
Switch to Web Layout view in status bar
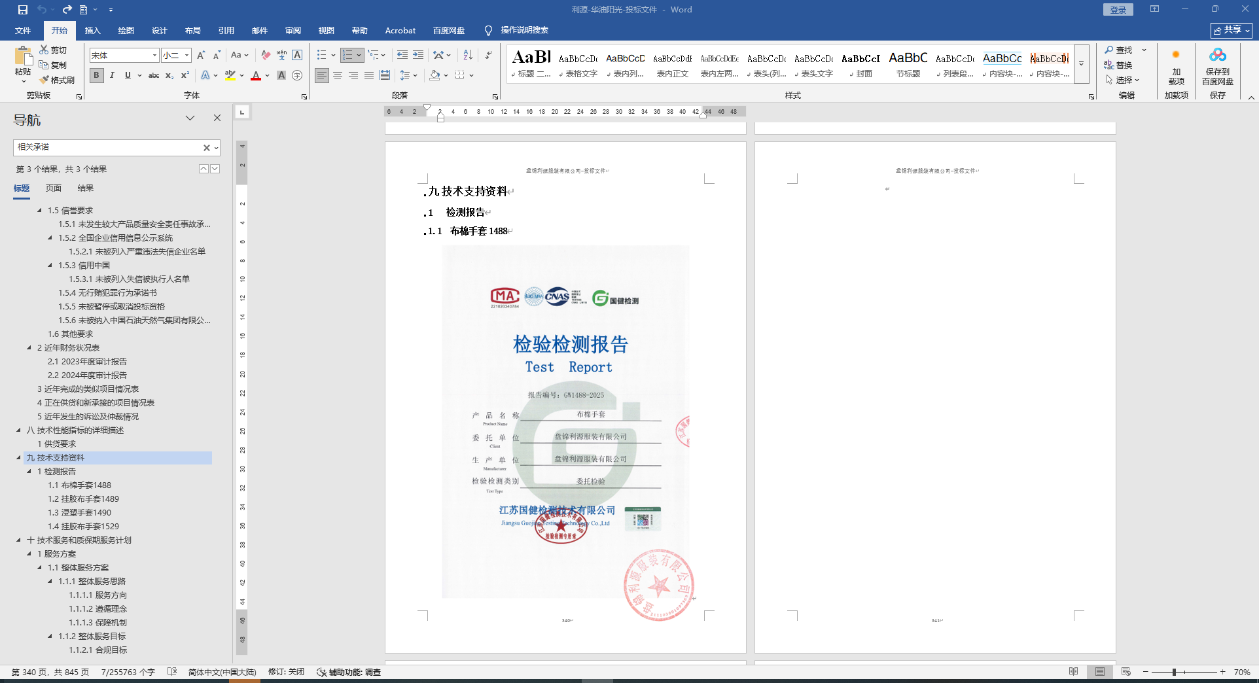(x=1126, y=672)
